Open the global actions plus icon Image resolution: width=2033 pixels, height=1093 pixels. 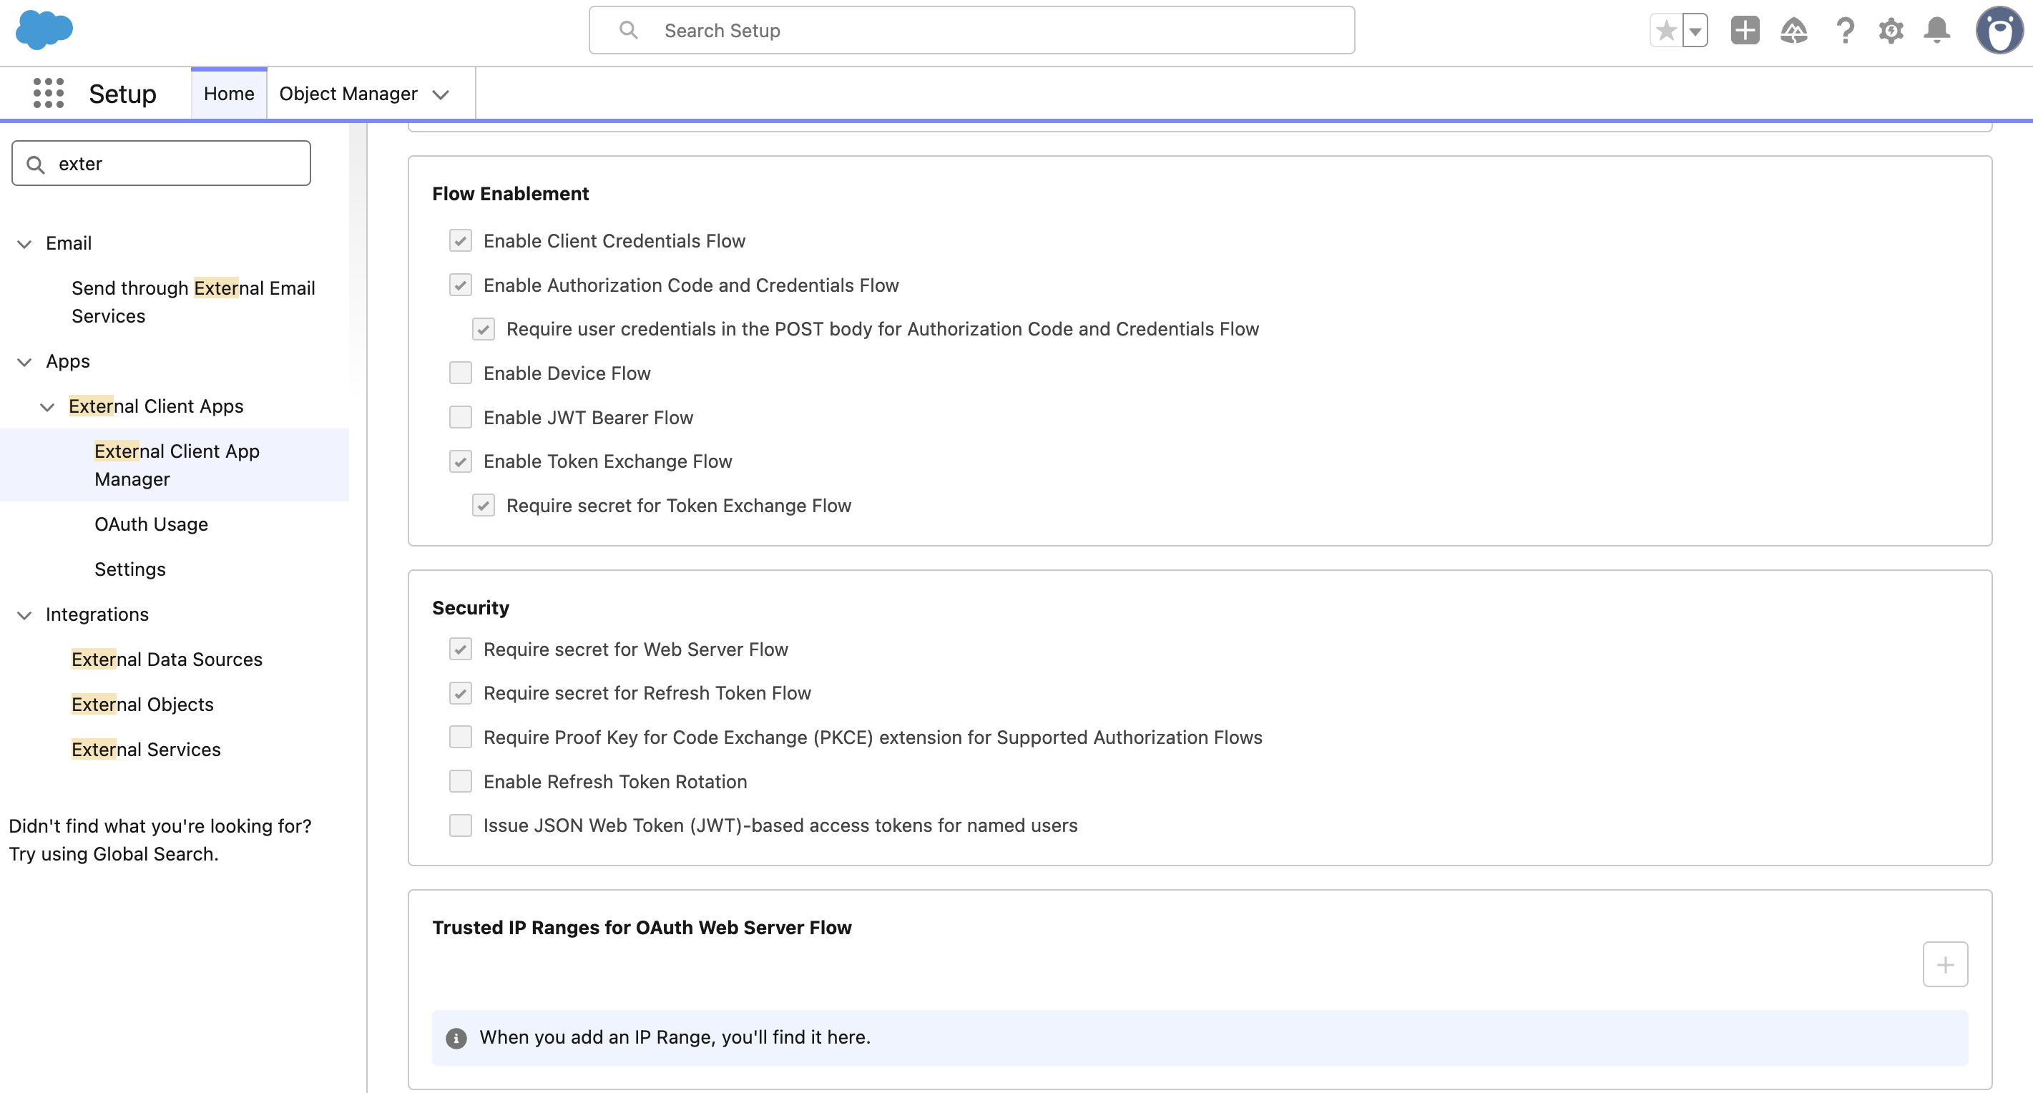pyautogui.click(x=1744, y=31)
